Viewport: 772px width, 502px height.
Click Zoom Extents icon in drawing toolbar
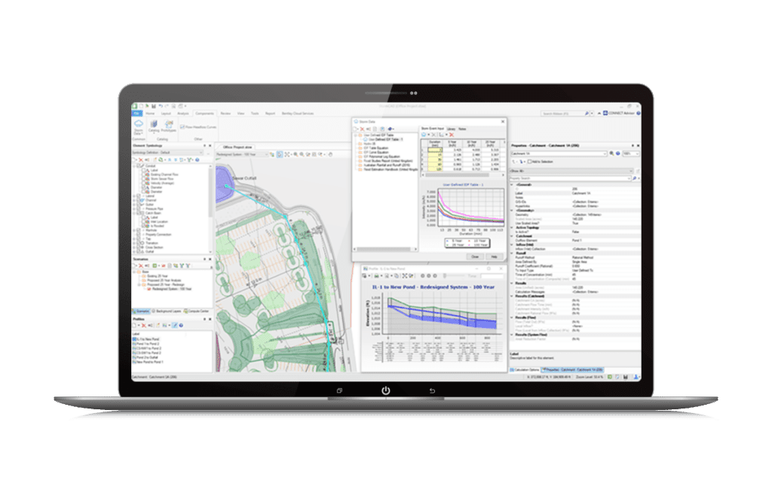(287, 155)
